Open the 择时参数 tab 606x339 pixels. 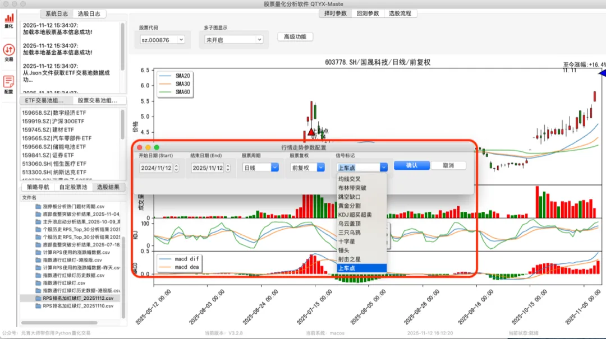(335, 13)
